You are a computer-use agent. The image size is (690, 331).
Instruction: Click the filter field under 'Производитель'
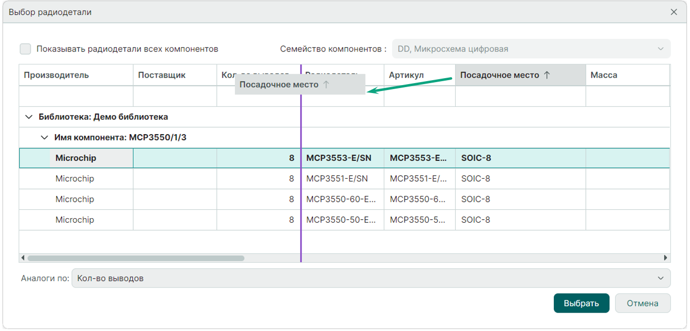click(76, 96)
